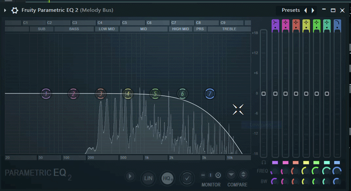Click the 200 frequency scale label
Screen dimensions: 351x191
pyautogui.click(x=91, y=158)
